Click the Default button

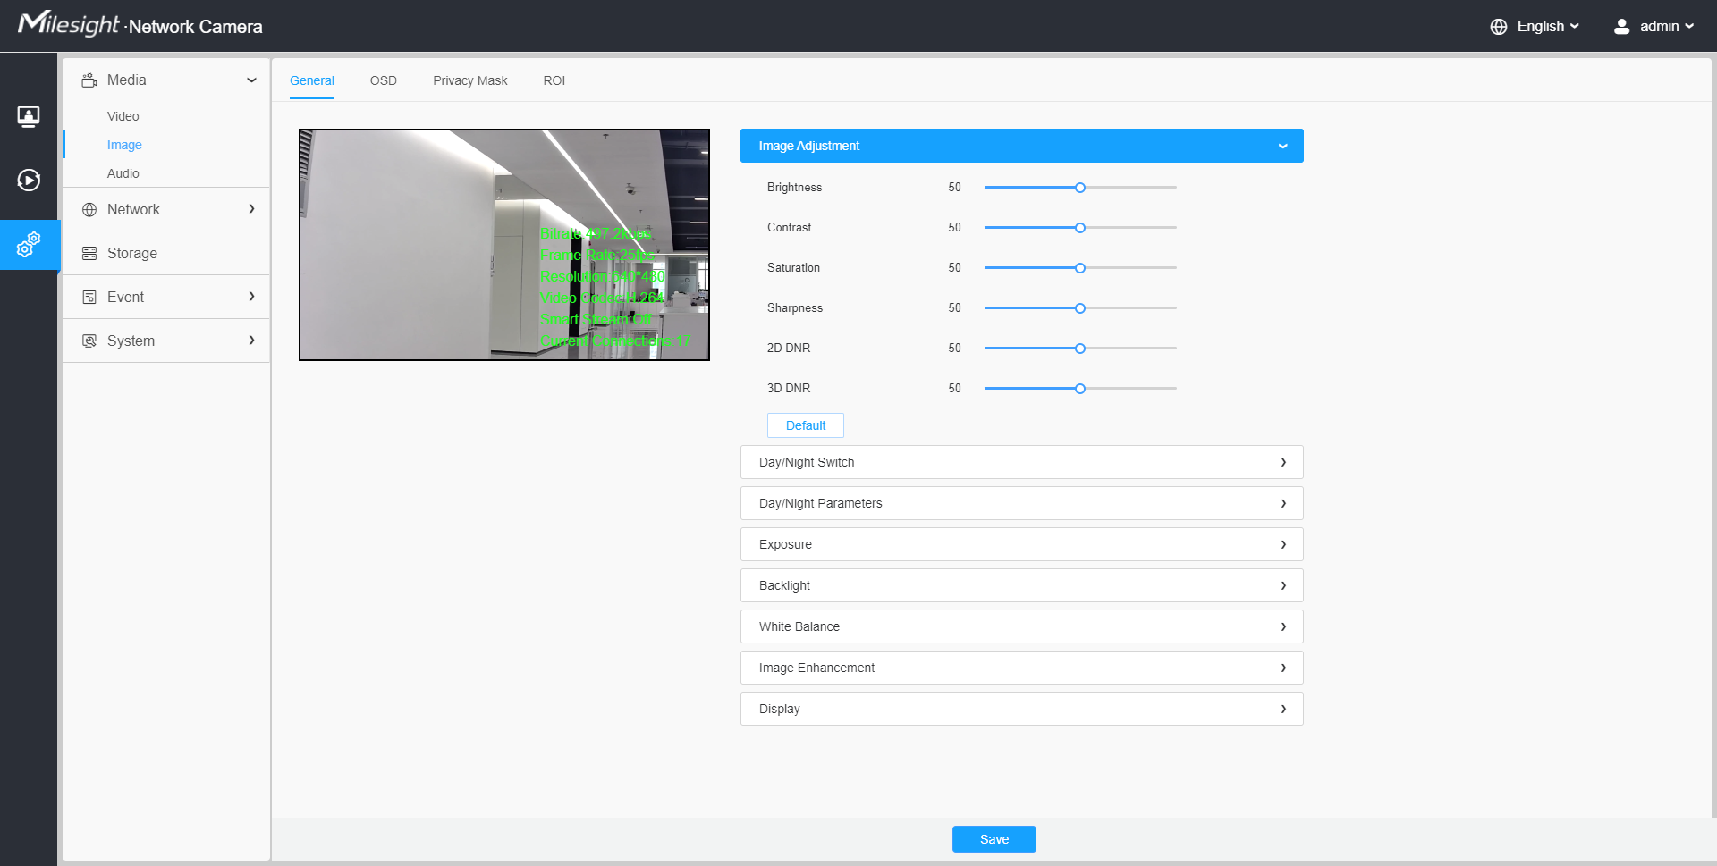806,425
